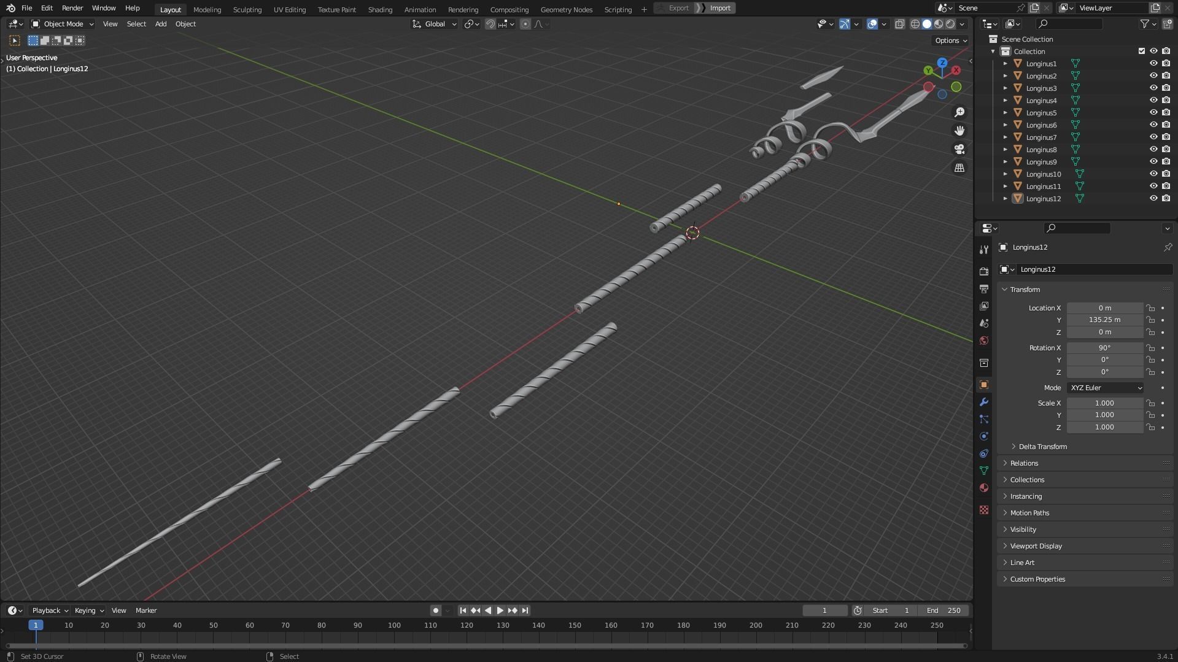This screenshot has width=1178, height=662.
Task: Toggle X-ray display
Action: [899, 24]
